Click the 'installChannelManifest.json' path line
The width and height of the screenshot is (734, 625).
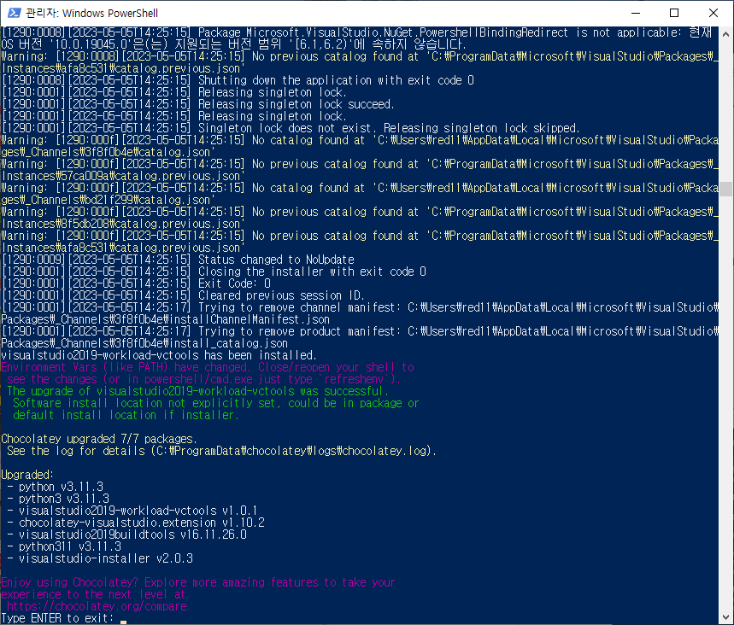click(x=165, y=319)
